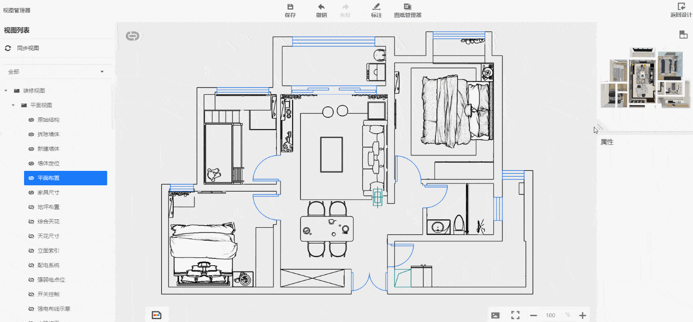This screenshot has width=693, height=322.
Task: Select the 配电系统 view text
Action: [49, 265]
